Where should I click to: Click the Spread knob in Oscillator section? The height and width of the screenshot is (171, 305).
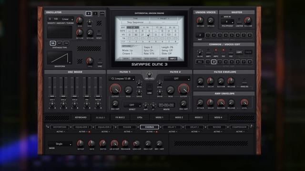click(x=90, y=33)
